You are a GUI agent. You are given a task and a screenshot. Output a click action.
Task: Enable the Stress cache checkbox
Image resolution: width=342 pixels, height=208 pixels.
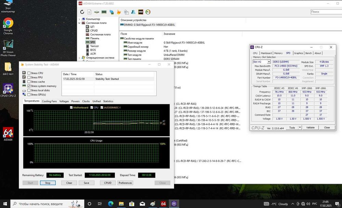pos(29,82)
